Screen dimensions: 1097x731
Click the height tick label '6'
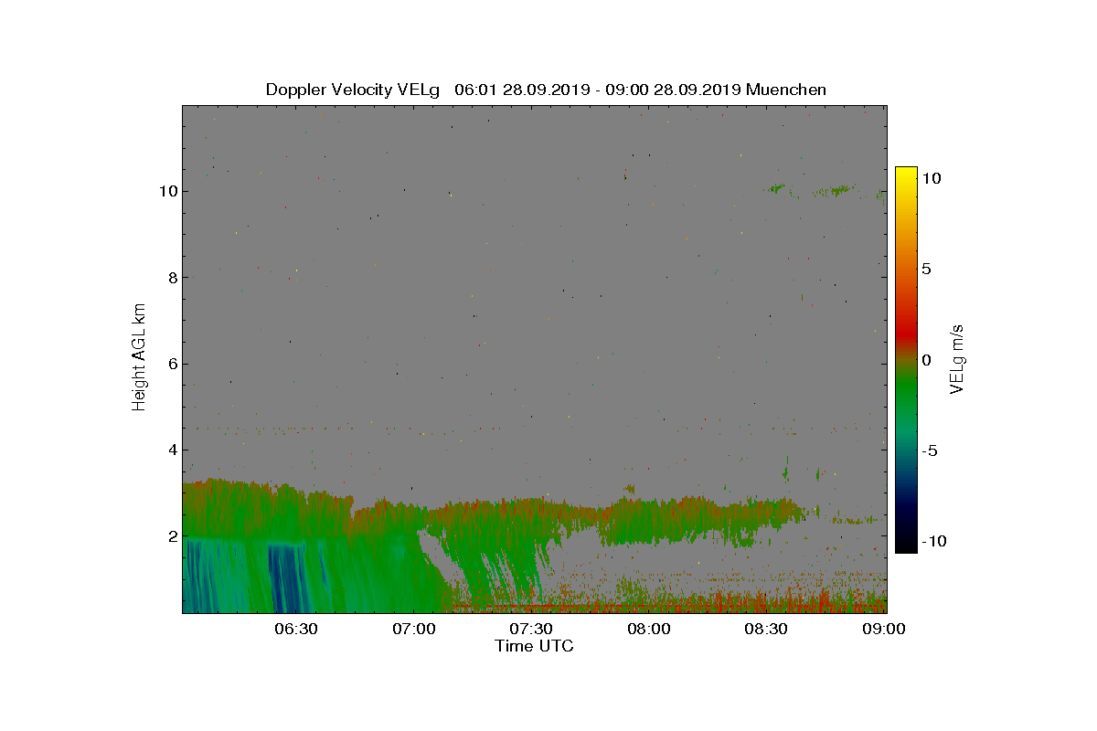pos(172,364)
